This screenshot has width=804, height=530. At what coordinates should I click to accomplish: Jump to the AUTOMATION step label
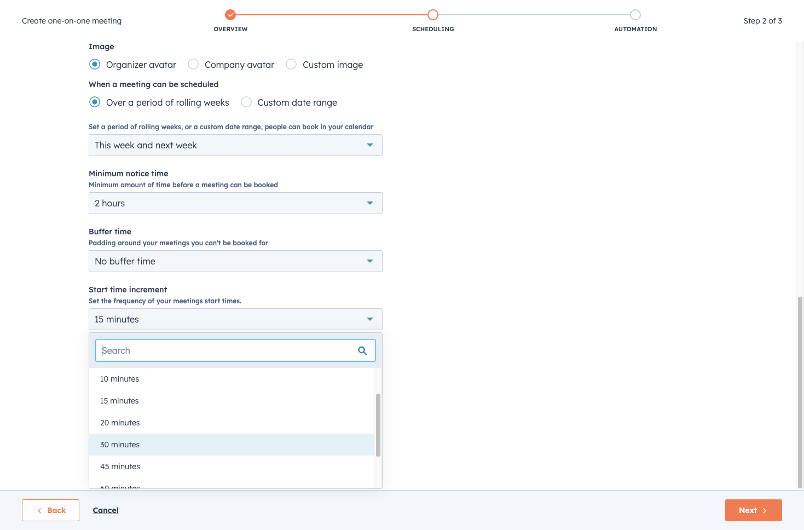pyautogui.click(x=635, y=29)
